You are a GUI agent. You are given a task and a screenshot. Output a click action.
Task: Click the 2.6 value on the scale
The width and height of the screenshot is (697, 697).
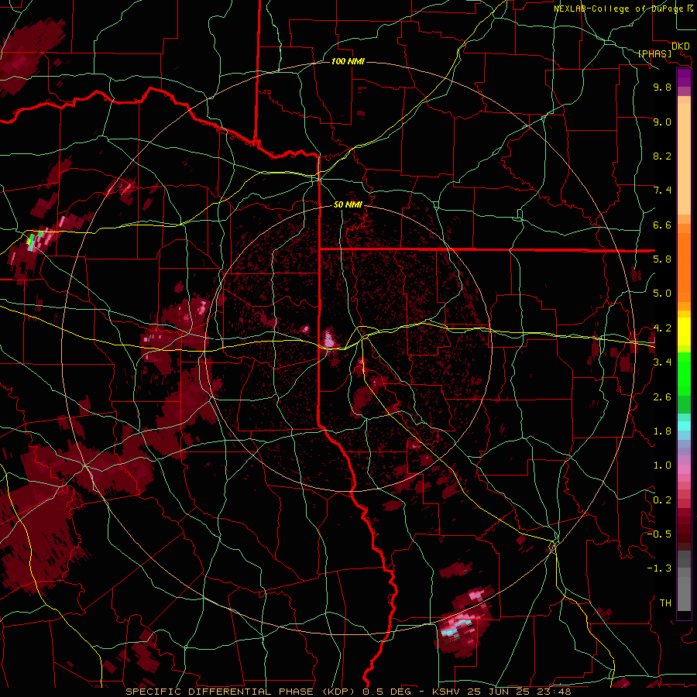pyautogui.click(x=662, y=397)
